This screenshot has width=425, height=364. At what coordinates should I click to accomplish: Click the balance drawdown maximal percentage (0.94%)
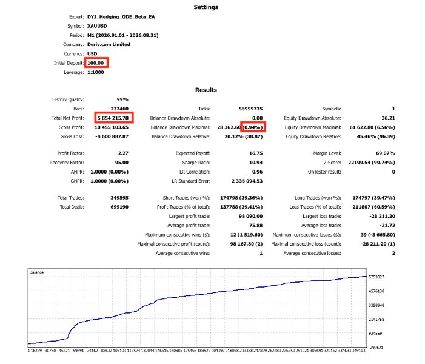[x=253, y=127]
